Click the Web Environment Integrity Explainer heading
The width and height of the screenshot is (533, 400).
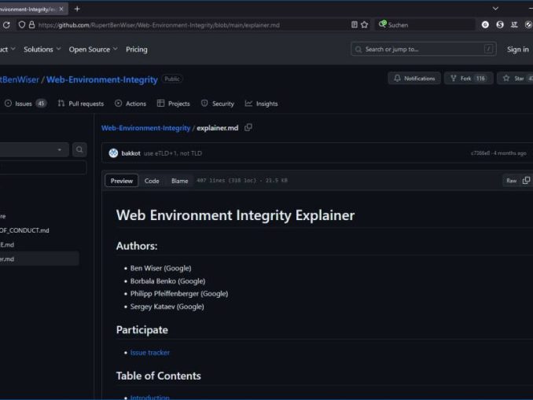235,215
